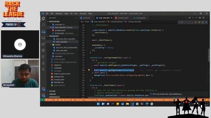The image size is (211, 118).
Task: Open the Testing flask view
Action: (x=43, y=63)
